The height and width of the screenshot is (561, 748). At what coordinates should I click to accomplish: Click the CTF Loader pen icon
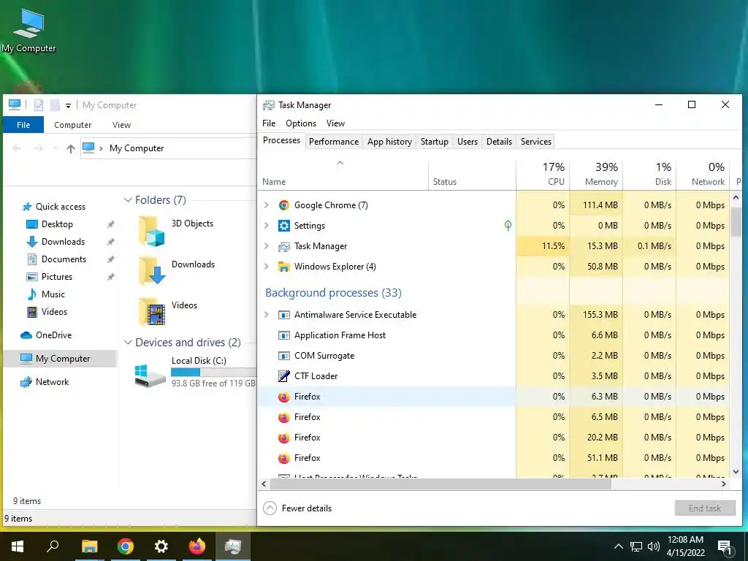pyautogui.click(x=284, y=376)
